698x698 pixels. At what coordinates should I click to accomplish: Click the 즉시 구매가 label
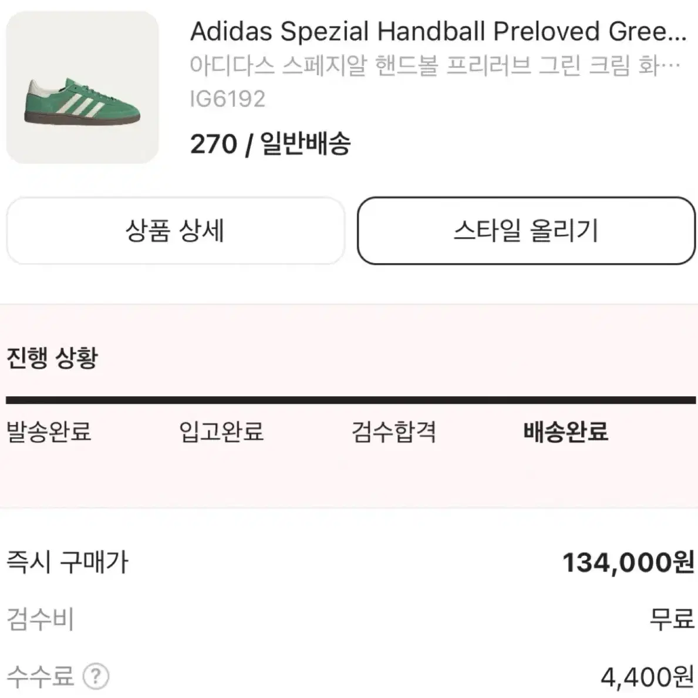point(68,562)
